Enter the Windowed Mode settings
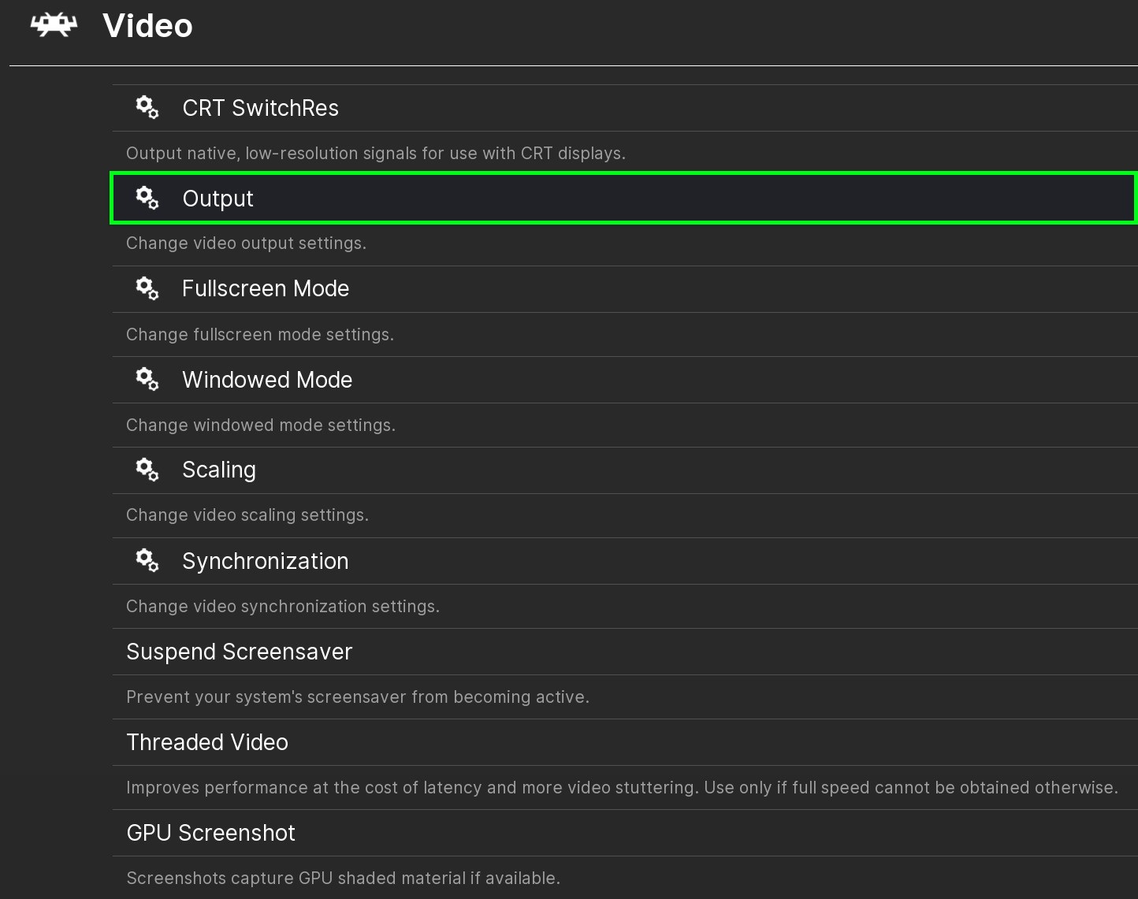Image resolution: width=1138 pixels, height=899 pixels. click(x=267, y=380)
